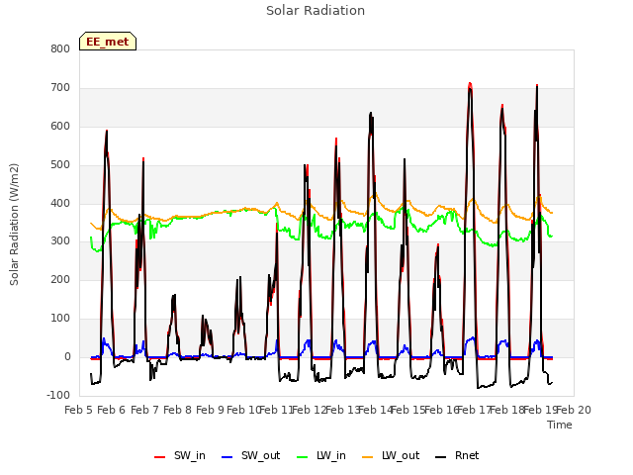Image resolution: width=633 pixels, height=475 pixels.
Task: Click the Feb 17 radiation peak near 700
Action: click(470, 84)
